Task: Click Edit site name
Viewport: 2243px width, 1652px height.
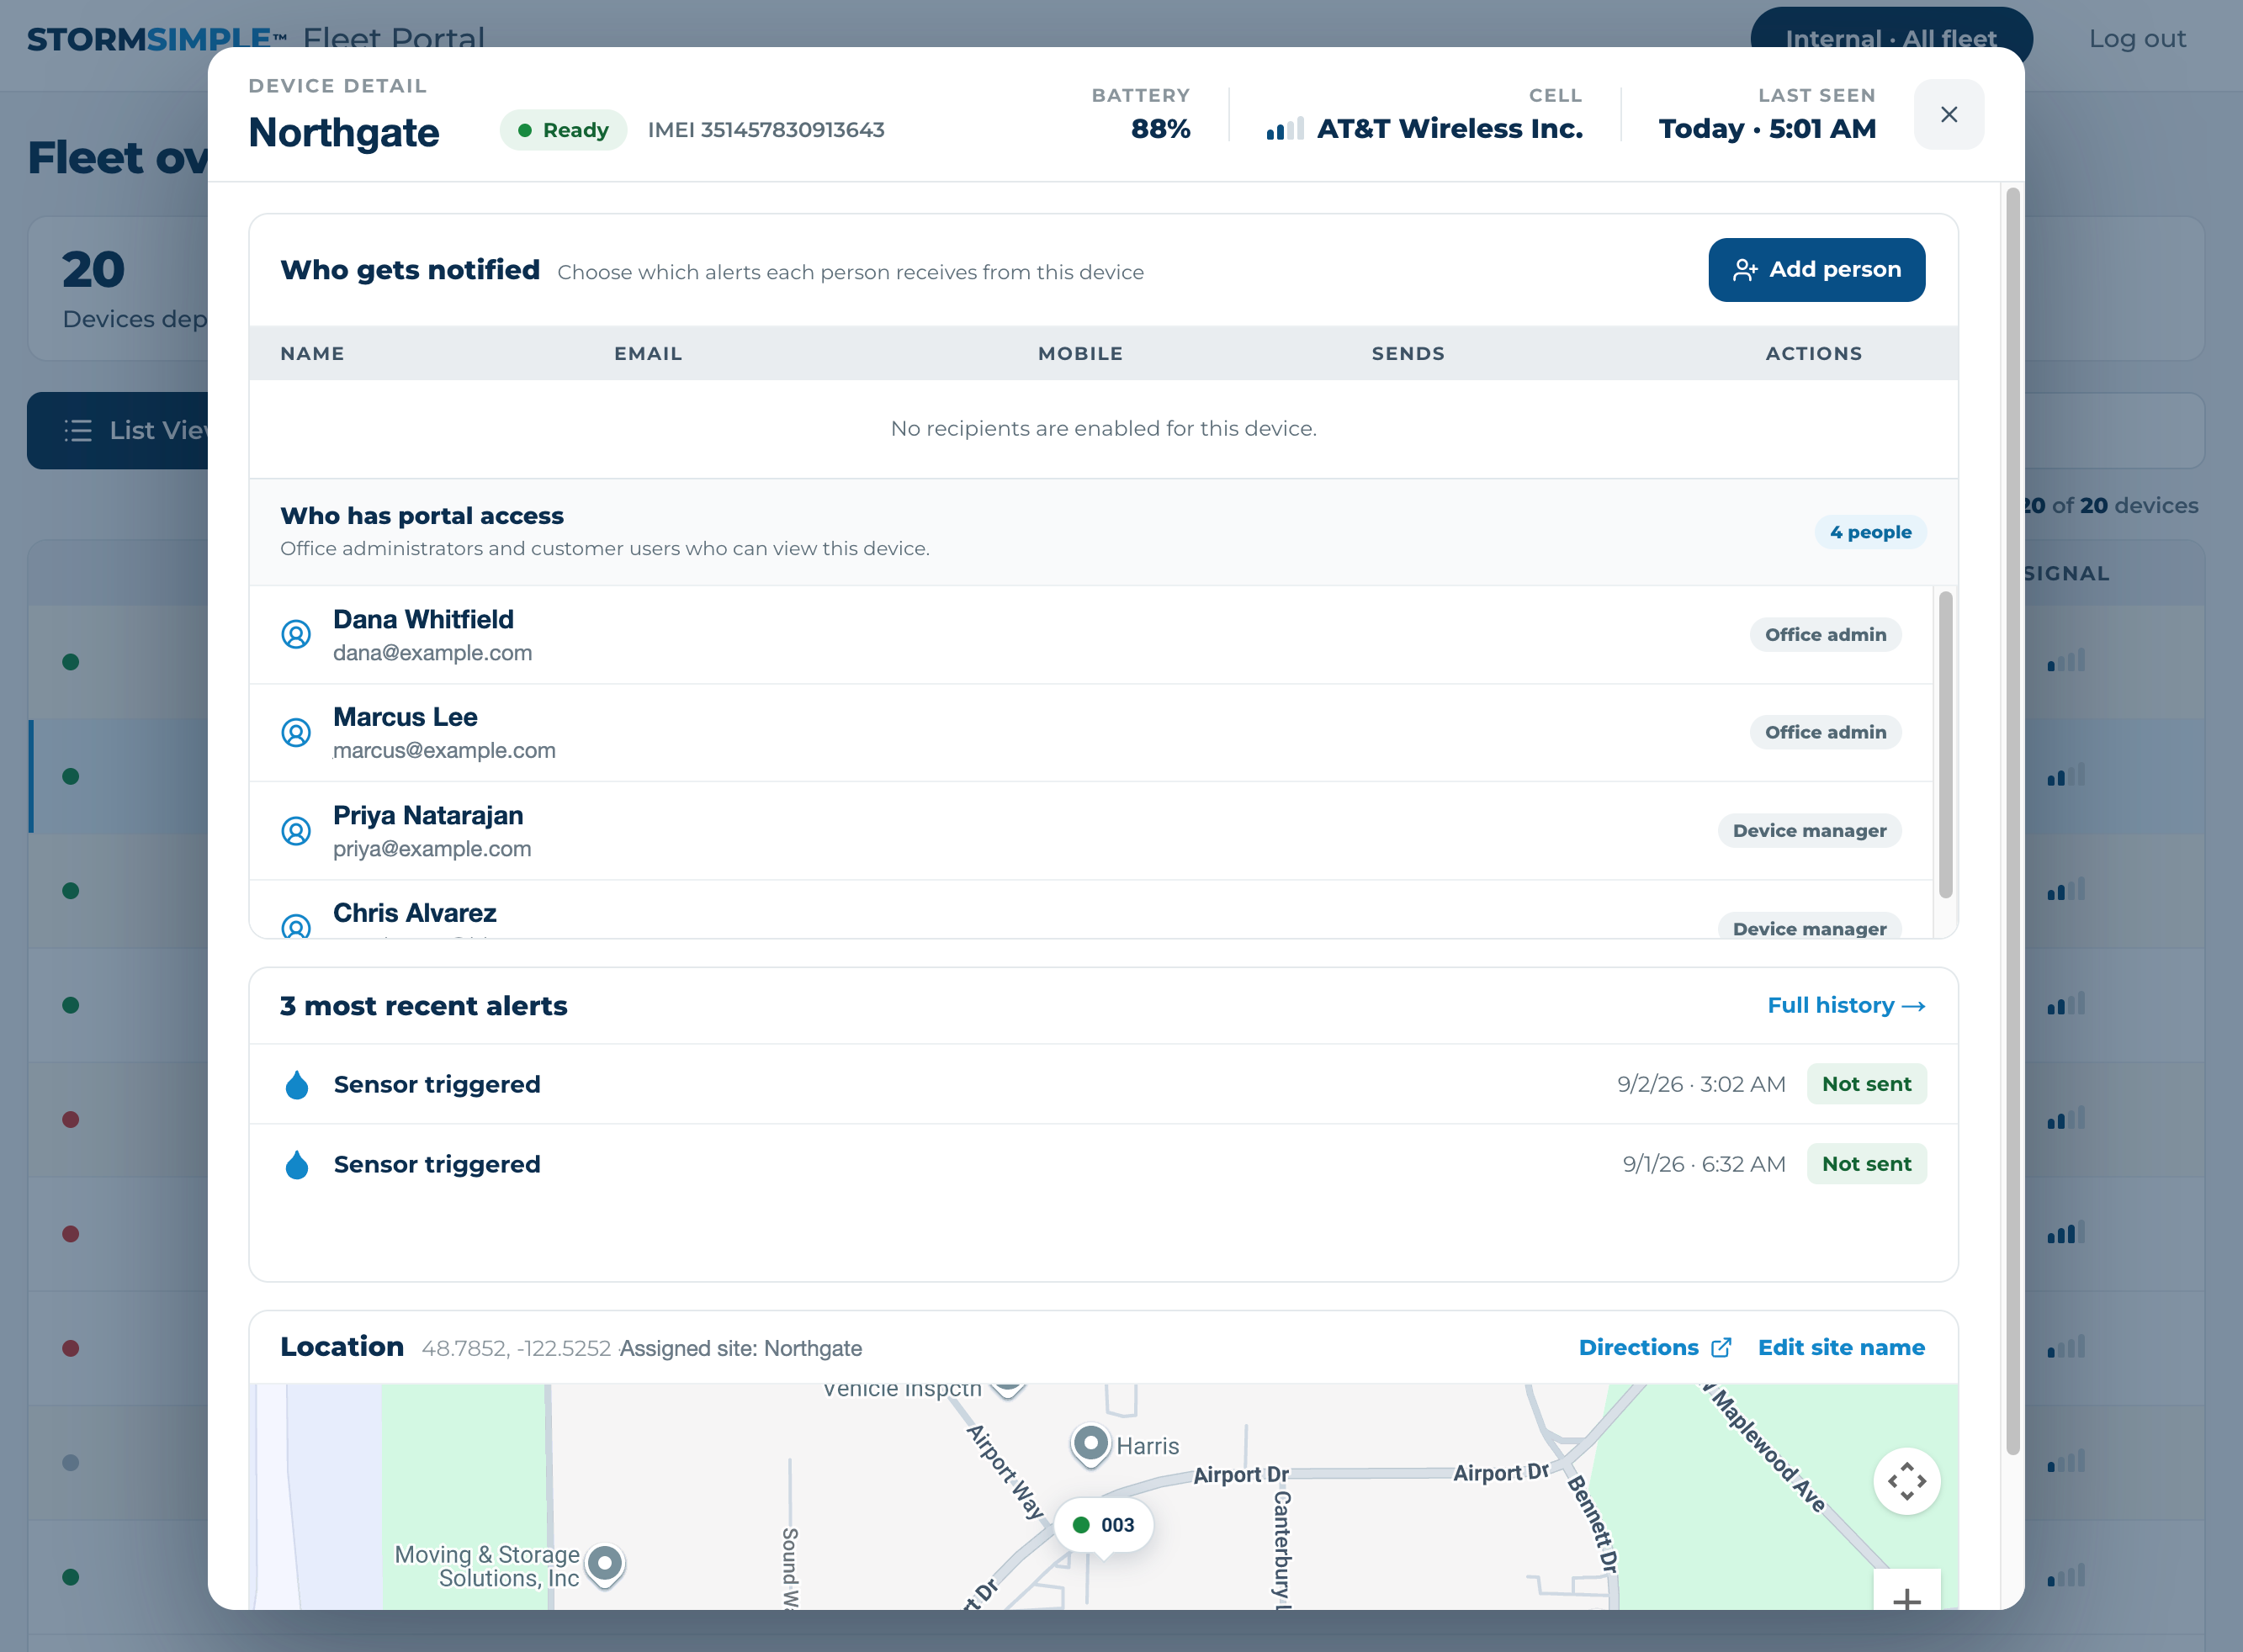Action: (x=1841, y=1347)
